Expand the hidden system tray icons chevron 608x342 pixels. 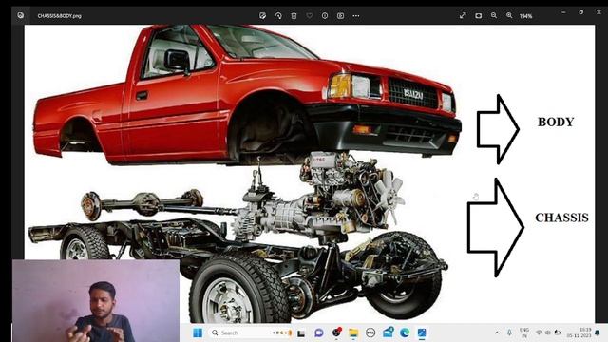[x=497, y=332]
